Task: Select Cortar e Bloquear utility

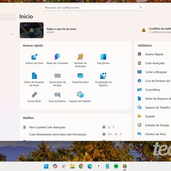Action: point(153,72)
